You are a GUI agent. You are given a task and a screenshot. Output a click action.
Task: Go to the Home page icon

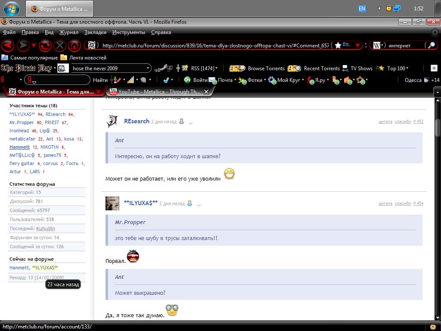pyautogui.click(x=74, y=45)
